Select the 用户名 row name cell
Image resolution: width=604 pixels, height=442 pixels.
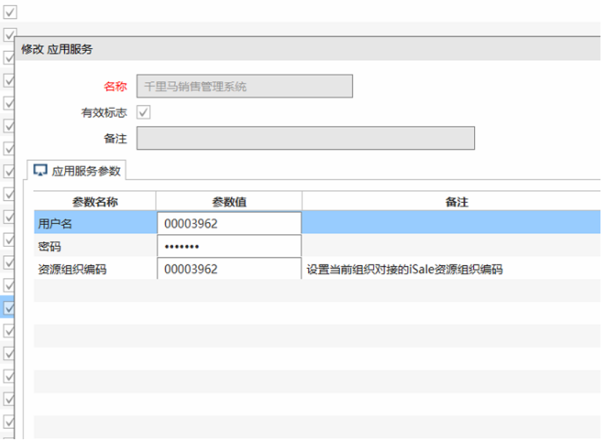[x=95, y=223]
